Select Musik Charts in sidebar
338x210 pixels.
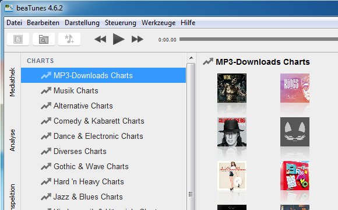click(103, 90)
